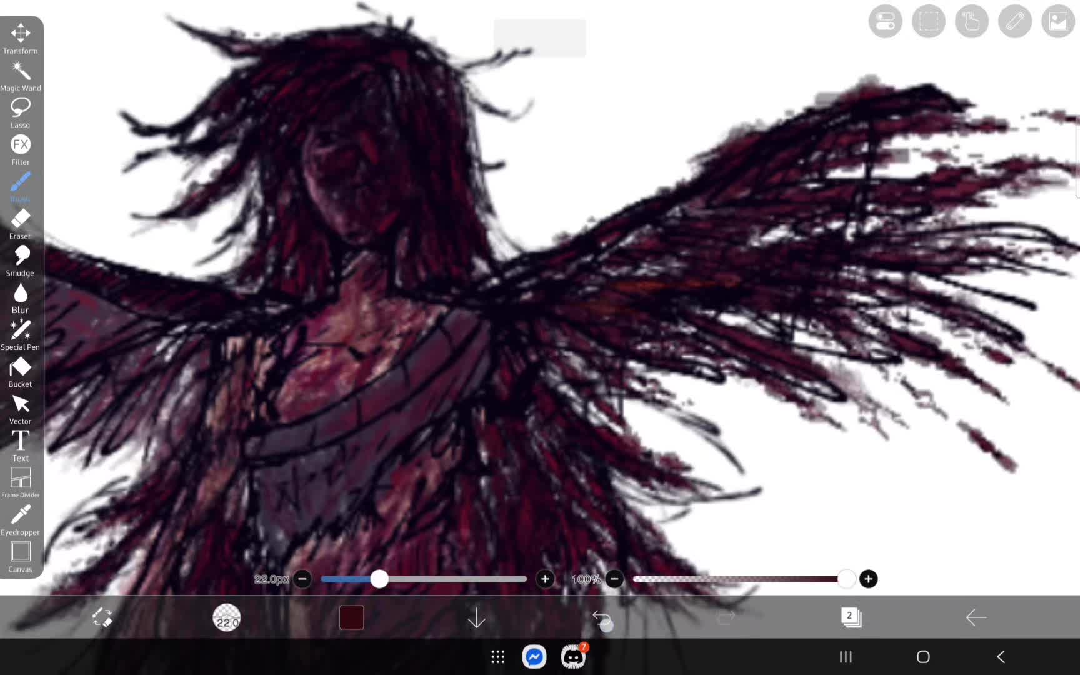Select the Eraser tool
Viewport: 1080px width, 675px height.
pos(20,224)
